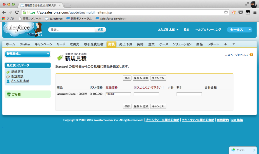Screen dimensions: 259x154
Task: Open recent item 新規見積
Action: 17,72
